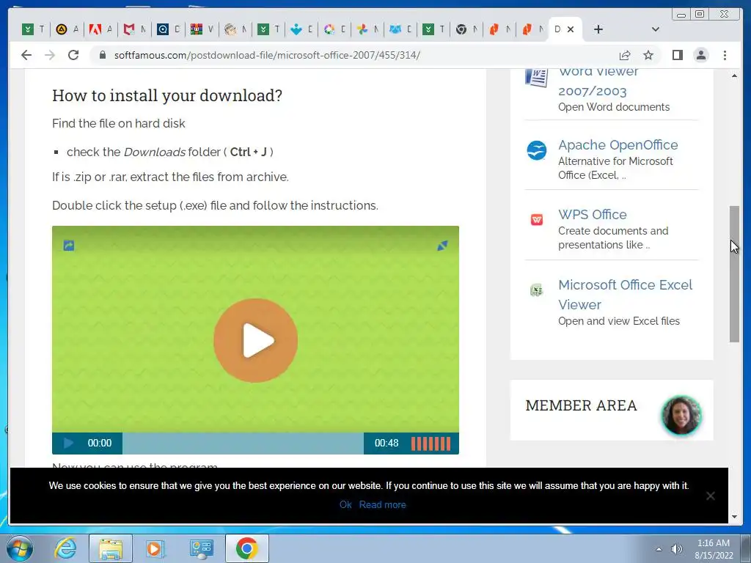Switch to the colorful pinwheel icon tab
The image size is (751, 563).
coord(362,29)
